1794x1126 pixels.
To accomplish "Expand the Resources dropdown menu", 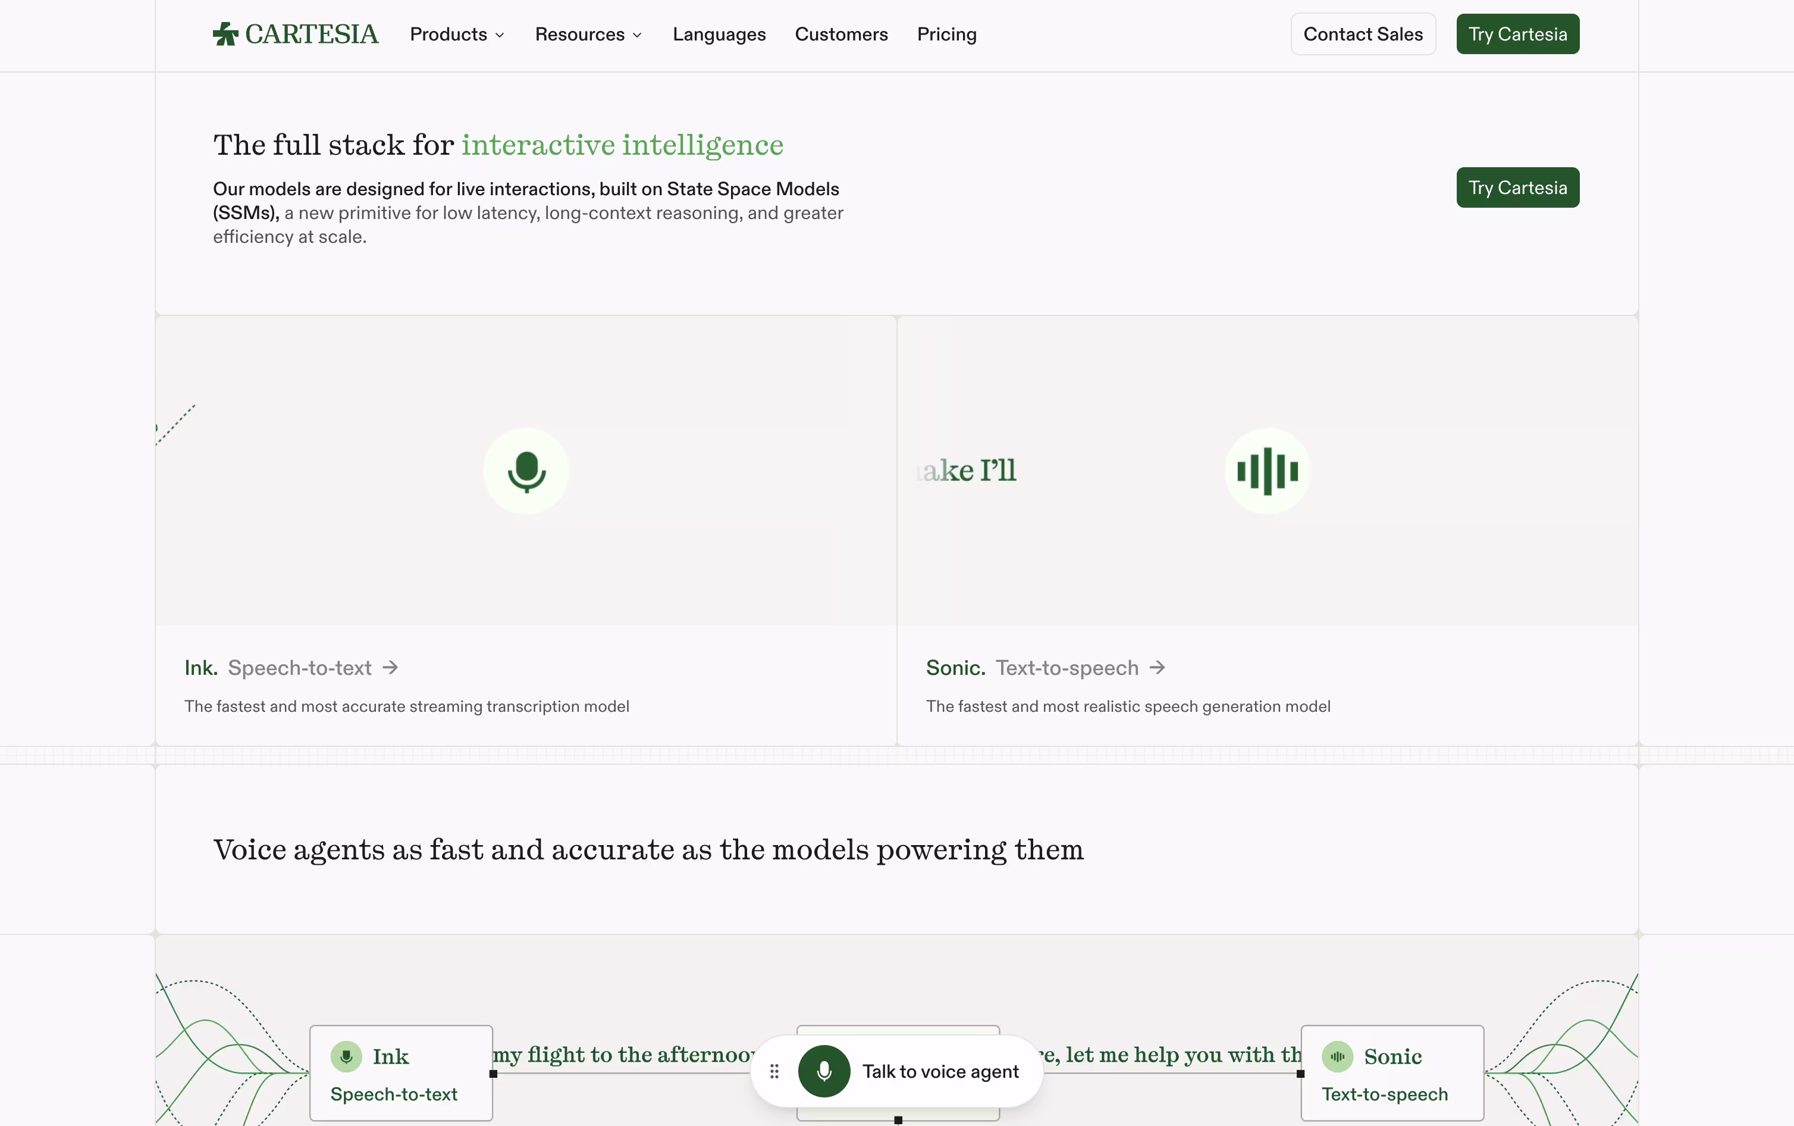I will (x=588, y=35).
